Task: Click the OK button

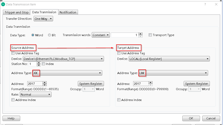Action: click(x=191, y=118)
